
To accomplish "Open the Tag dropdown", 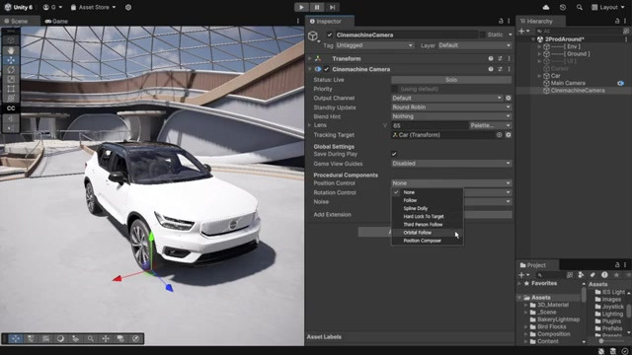I will pyautogui.click(x=374, y=45).
